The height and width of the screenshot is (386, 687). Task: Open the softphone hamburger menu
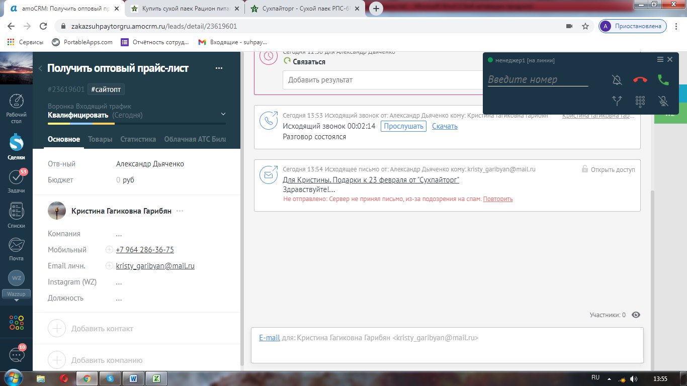point(660,59)
